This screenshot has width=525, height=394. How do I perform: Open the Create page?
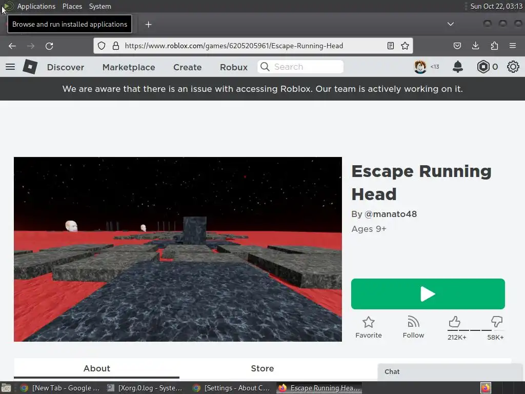(x=188, y=67)
